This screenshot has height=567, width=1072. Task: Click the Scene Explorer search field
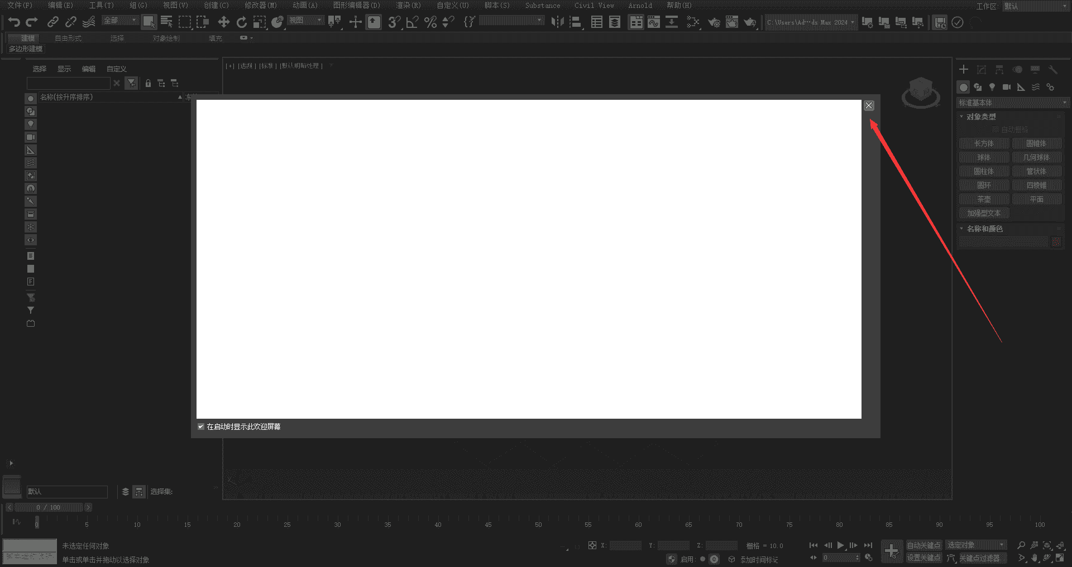tap(69, 83)
